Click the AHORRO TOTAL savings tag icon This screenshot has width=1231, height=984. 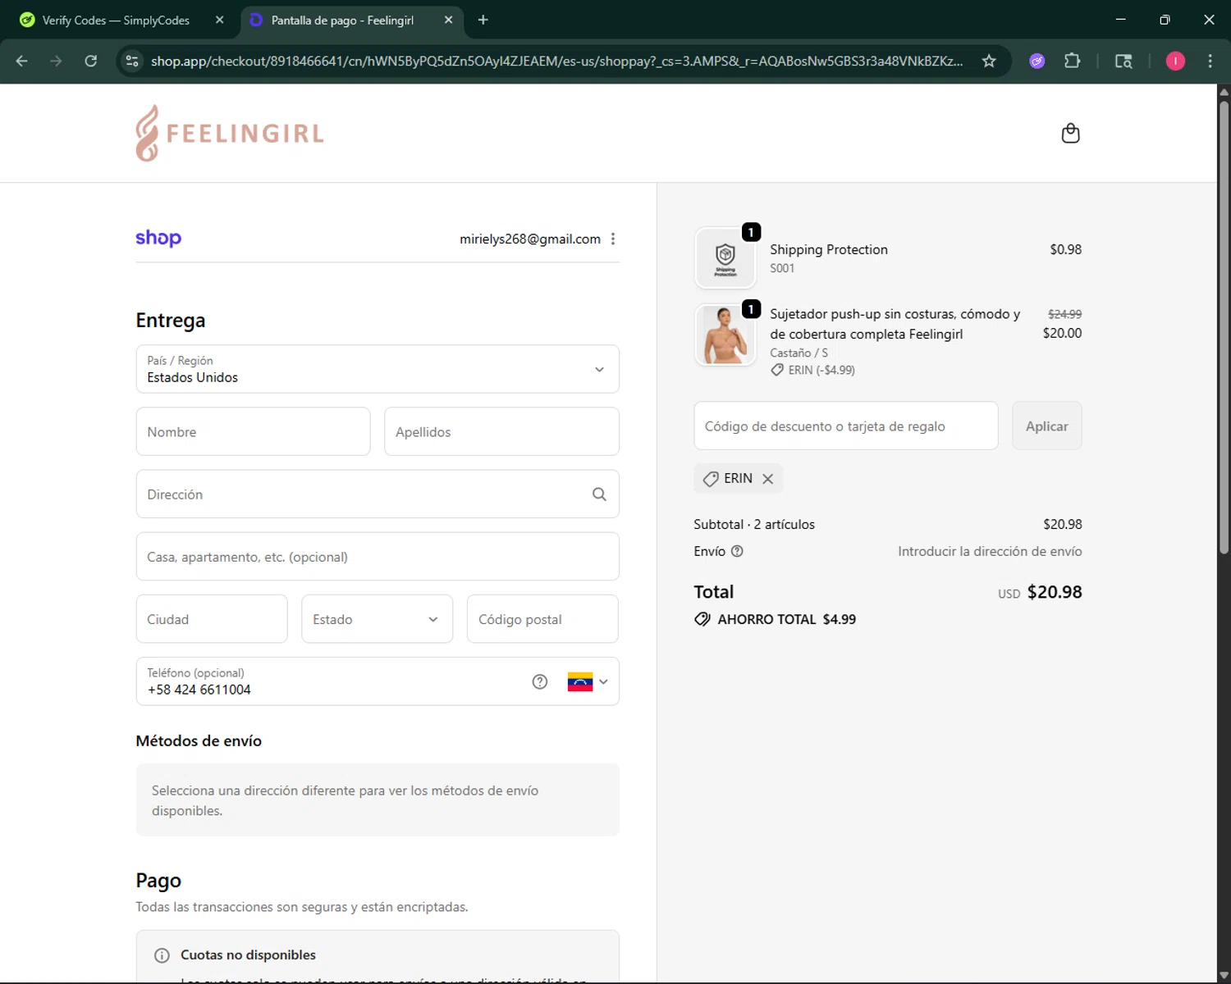point(702,619)
